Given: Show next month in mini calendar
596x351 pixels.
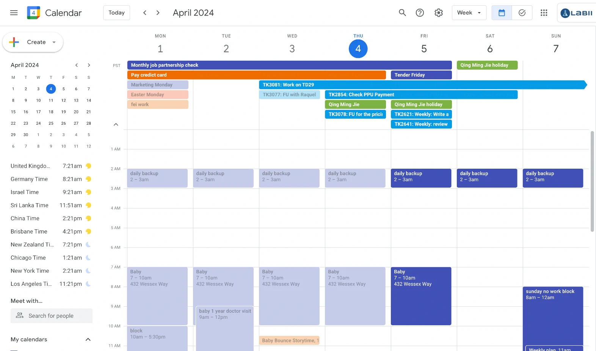Looking at the screenshot, I should [x=89, y=65].
